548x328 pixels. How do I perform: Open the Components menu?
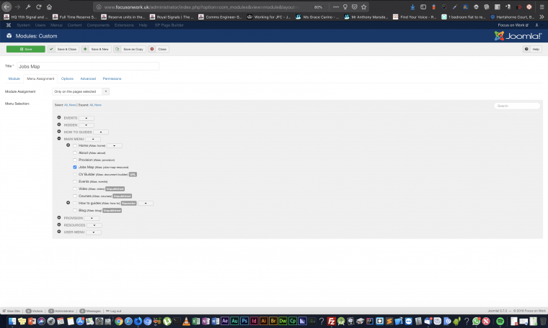coord(98,25)
